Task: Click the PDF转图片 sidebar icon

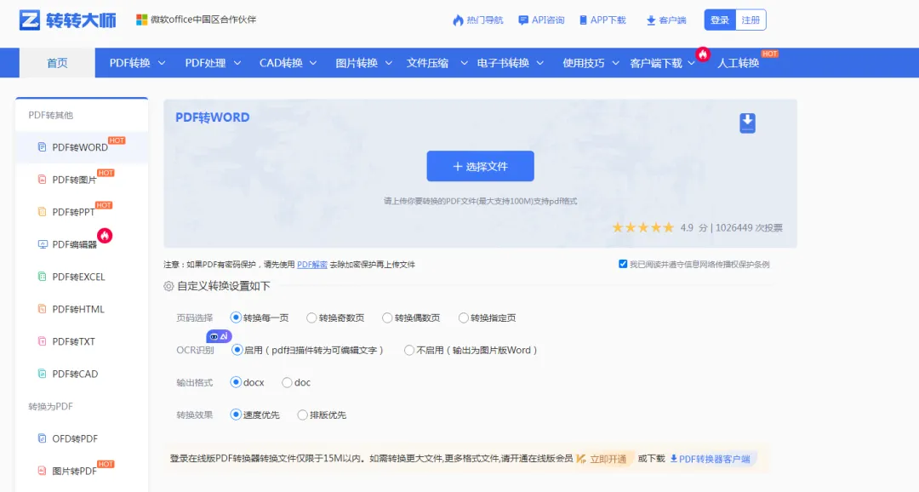Action: (x=43, y=180)
